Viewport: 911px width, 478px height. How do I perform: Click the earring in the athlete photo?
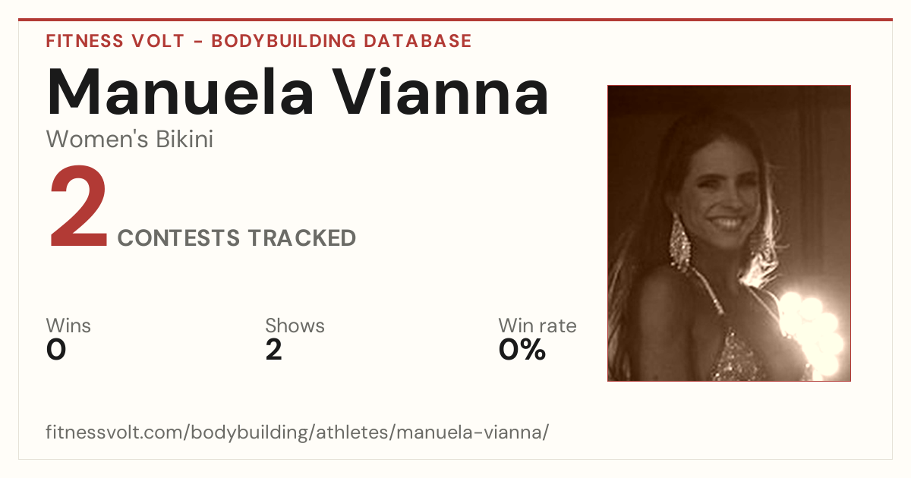[679, 242]
